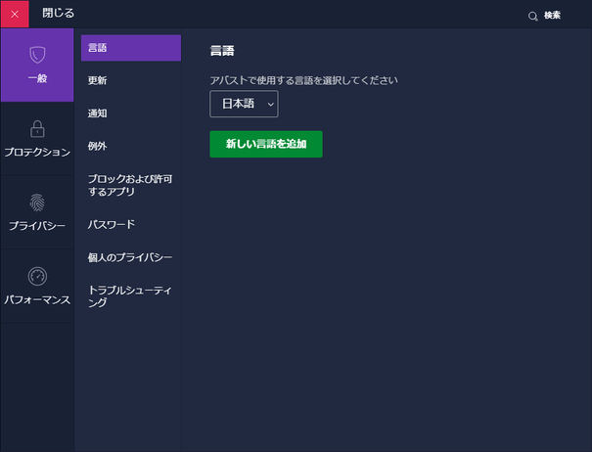The image size is (592, 452).
Task: Open the パフォーマンス gauge icon
Action: pyautogui.click(x=37, y=276)
